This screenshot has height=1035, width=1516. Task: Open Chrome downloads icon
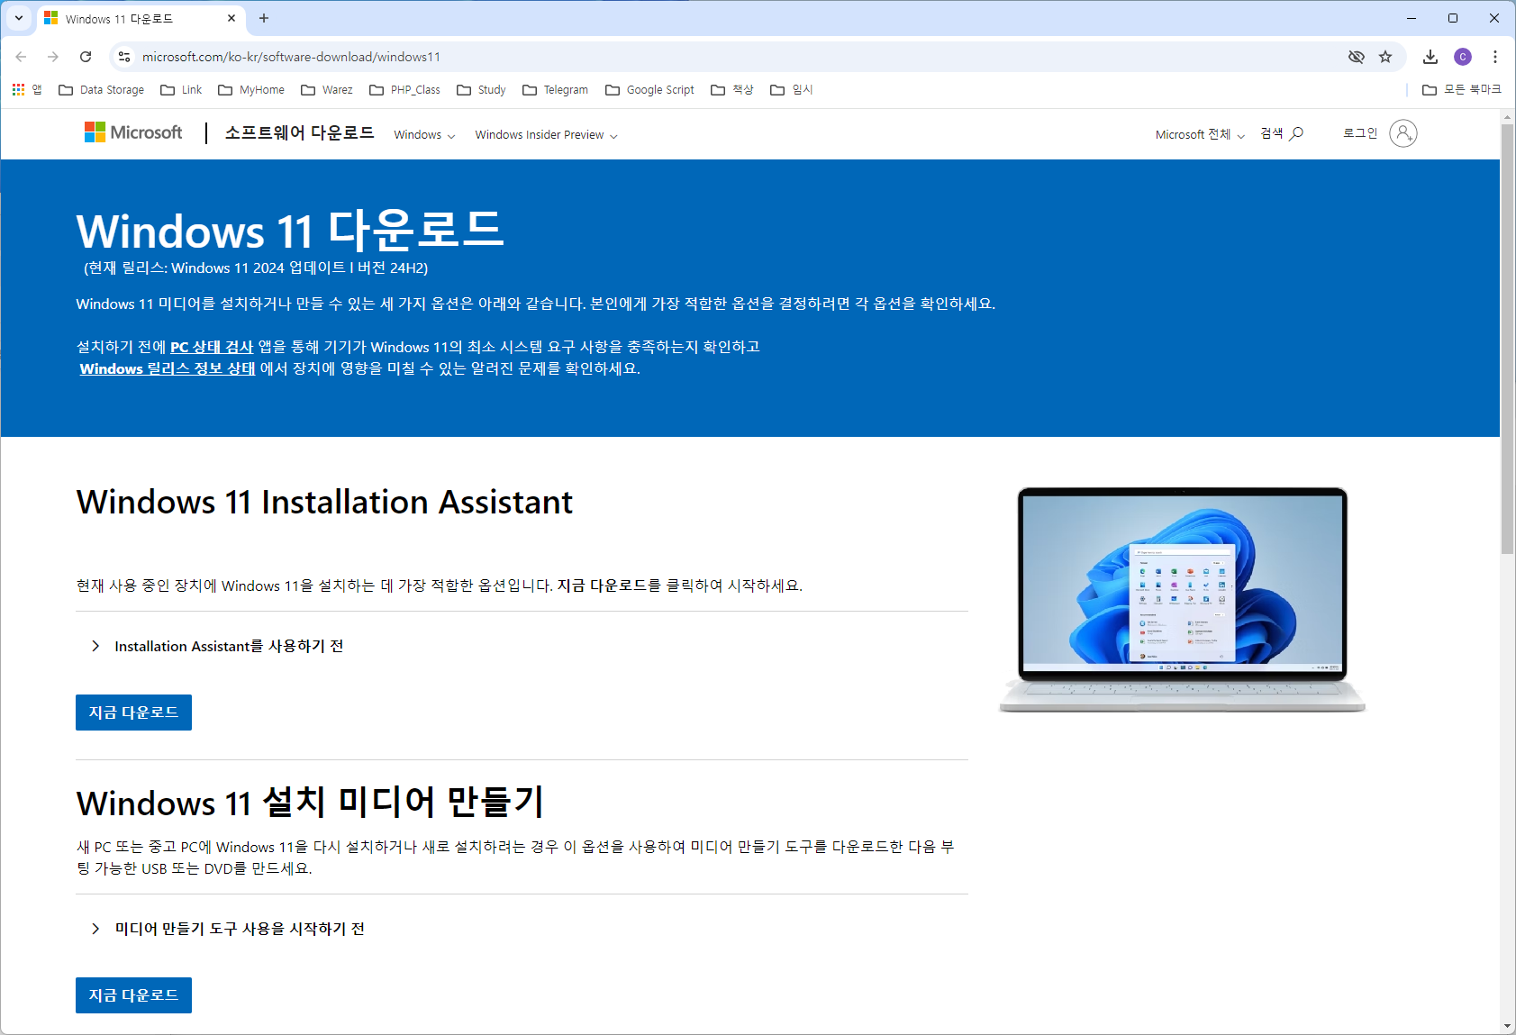pos(1430,57)
